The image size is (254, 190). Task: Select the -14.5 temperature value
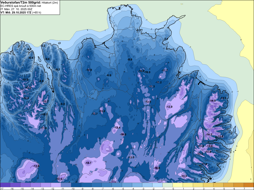[x=209, y=134]
